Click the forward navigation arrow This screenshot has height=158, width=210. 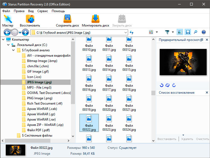click(x=15, y=32)
